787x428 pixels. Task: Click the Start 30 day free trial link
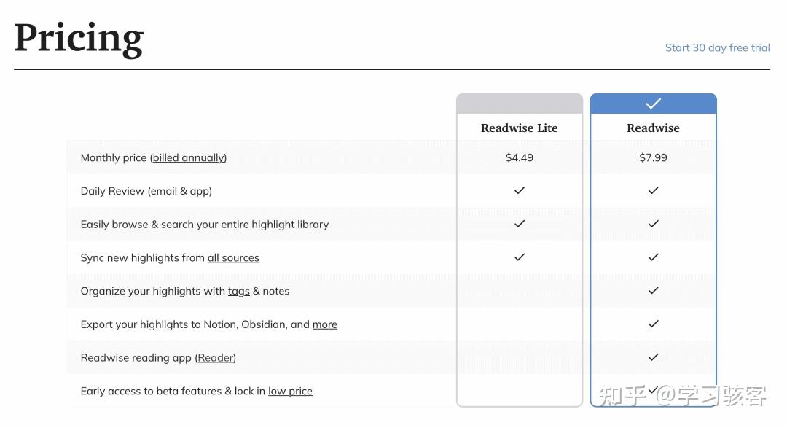[x=717, y=48]
